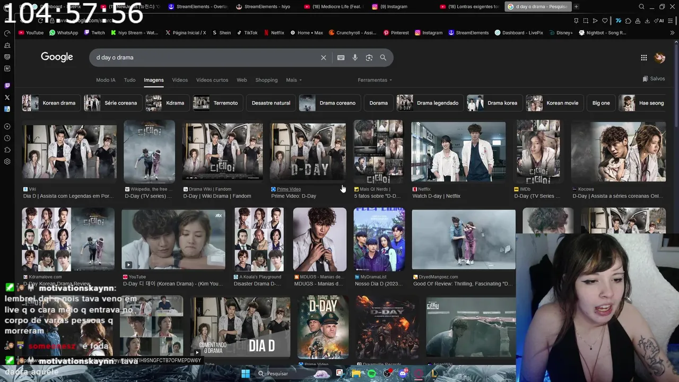
Task: Open the YouTube bookmark
Action: (x=31, y=32)
